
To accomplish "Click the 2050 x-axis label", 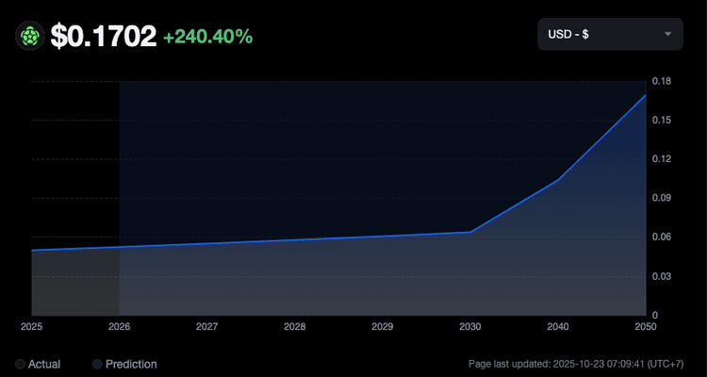I will (x=646, y=326).
